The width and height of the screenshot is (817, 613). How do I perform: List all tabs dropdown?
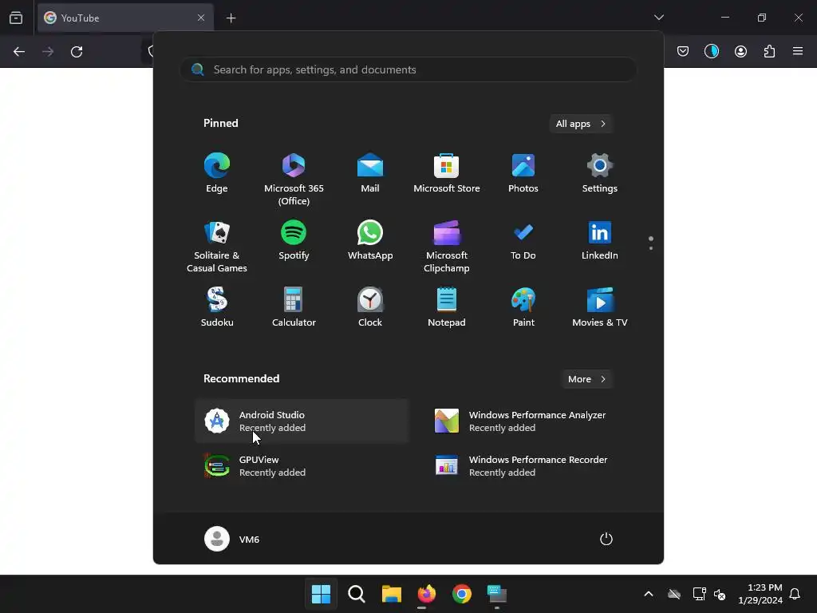point(659,18)
